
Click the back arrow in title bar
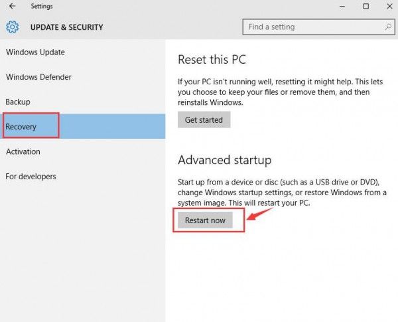coord(13,7)
